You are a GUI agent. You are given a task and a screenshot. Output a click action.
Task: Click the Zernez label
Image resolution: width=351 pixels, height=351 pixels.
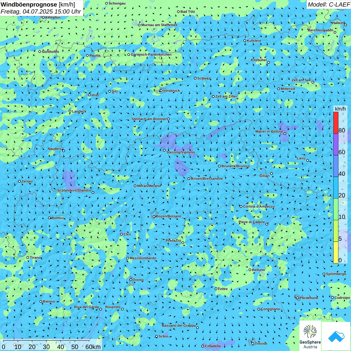(x=27, y=181)
